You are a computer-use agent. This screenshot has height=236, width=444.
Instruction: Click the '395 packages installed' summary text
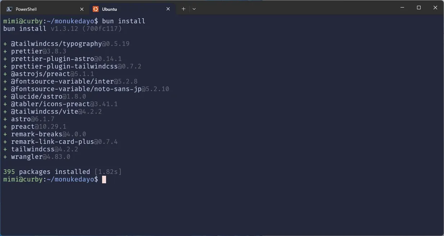pos(47,172)
